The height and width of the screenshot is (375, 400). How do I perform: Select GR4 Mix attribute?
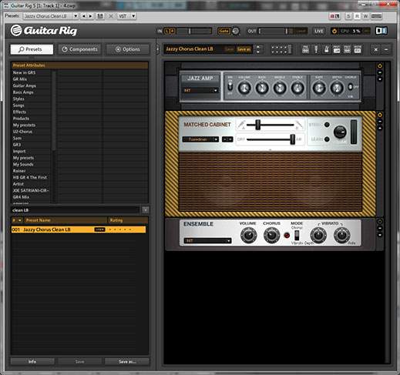[x=21, y=197]
